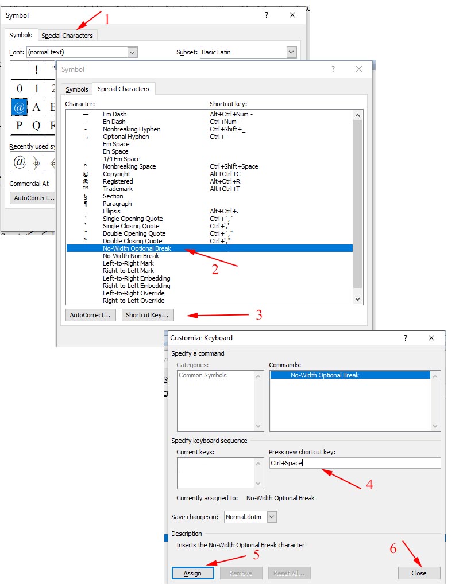
Task: Switch to Symbols tab in the front Symbol dialog
Action: click(77, 89)
